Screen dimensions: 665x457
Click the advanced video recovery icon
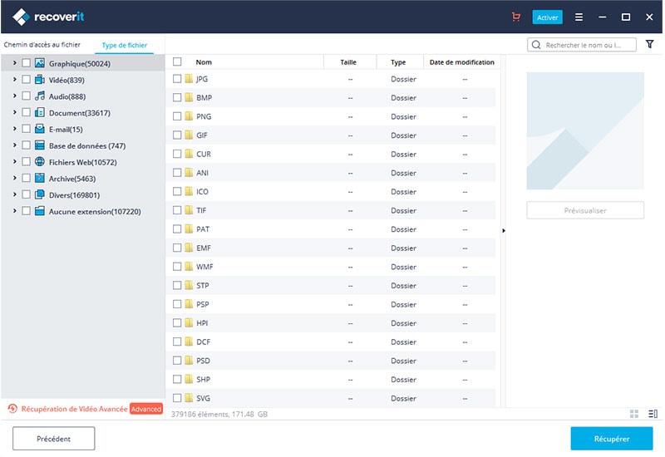pyautogui.click(x=12, y=409)
